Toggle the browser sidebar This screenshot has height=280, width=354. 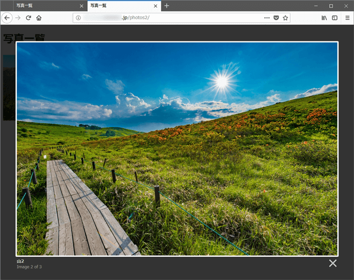tap(335, 18)
